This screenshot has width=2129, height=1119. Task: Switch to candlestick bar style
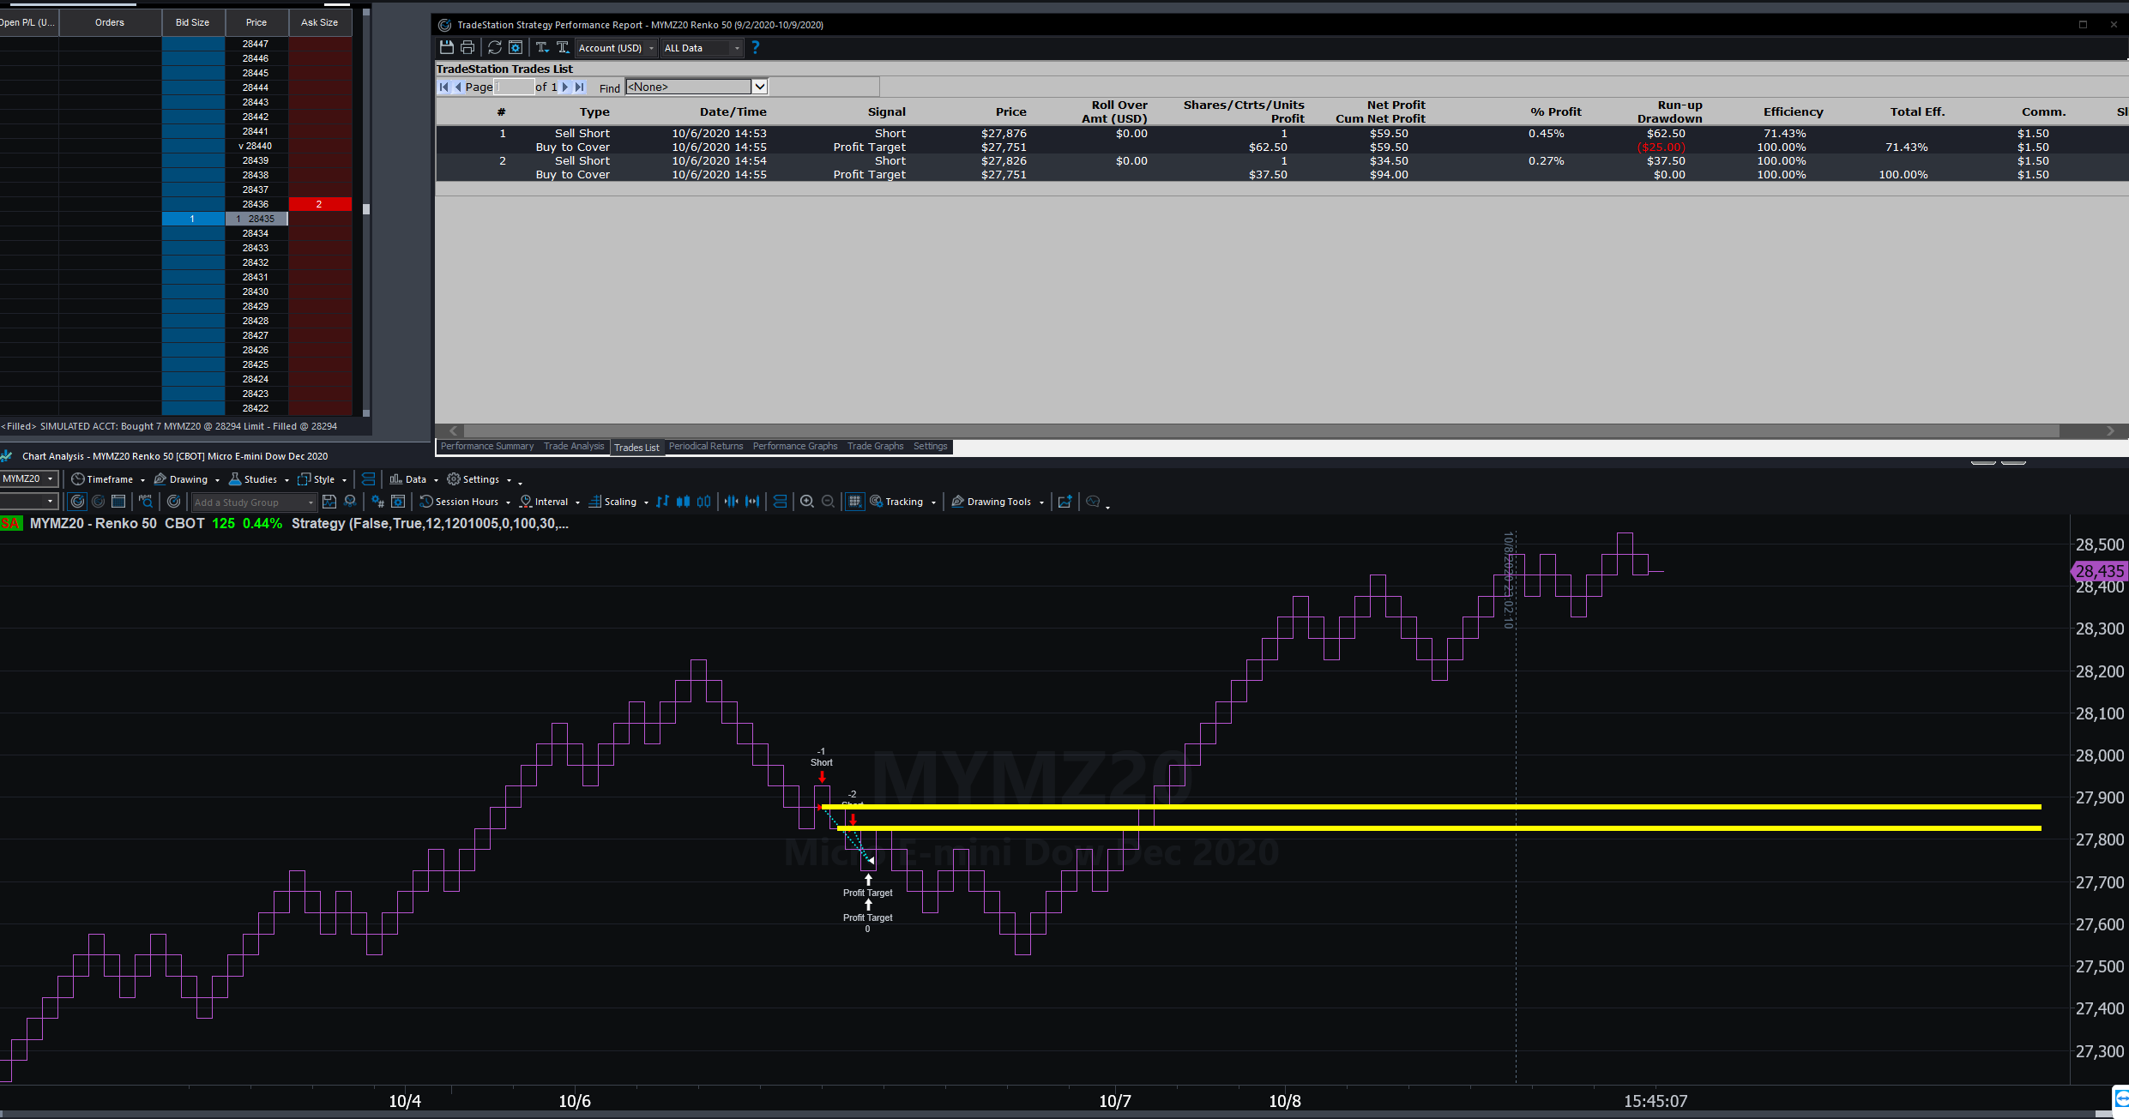[x=683, y=502]
